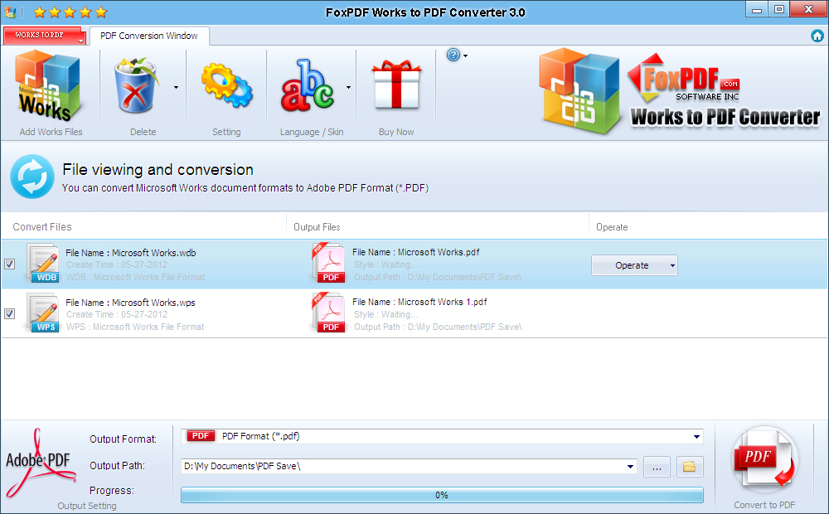The image size is (829, 514).
Task: Click the app icon in title bar
Action: pos(10,12)
